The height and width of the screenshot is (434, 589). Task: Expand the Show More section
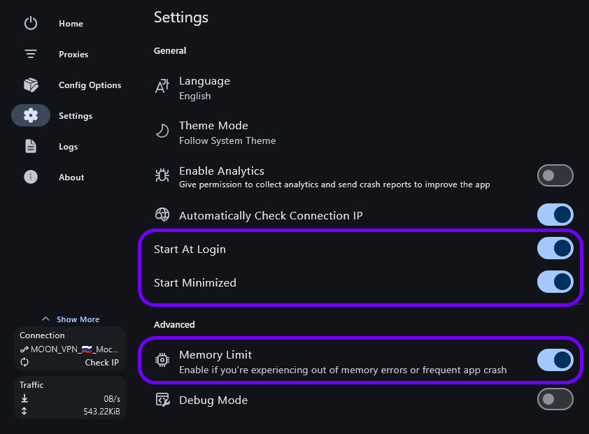click(71, 319)
